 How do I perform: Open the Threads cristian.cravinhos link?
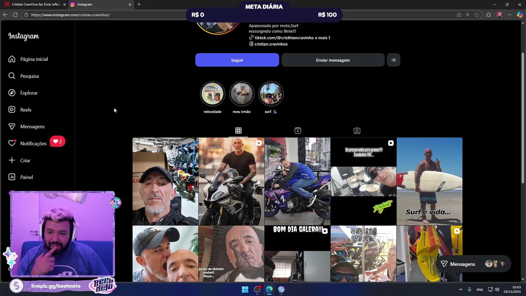[271, 44]
